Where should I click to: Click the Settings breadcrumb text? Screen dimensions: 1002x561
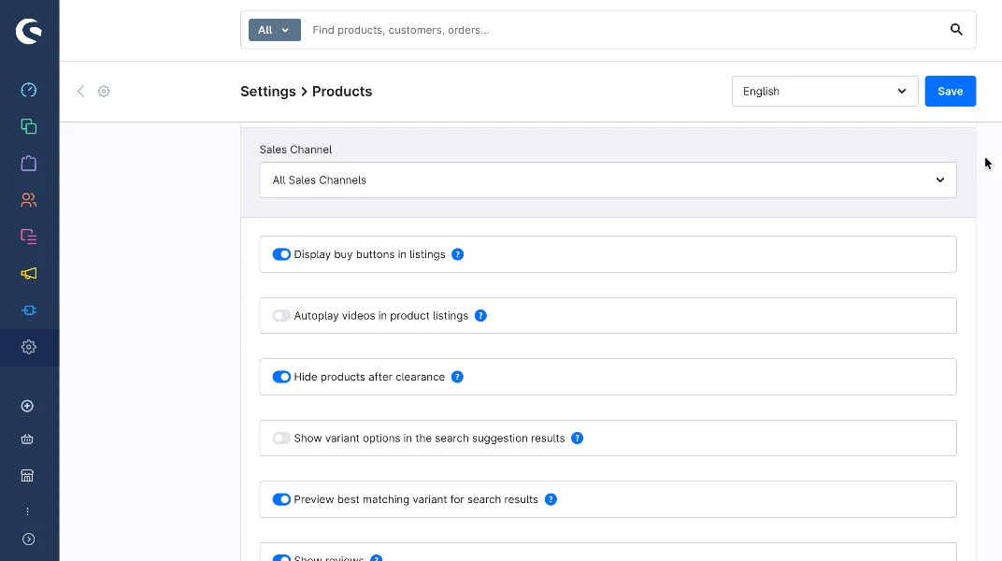tap(267, 92)
